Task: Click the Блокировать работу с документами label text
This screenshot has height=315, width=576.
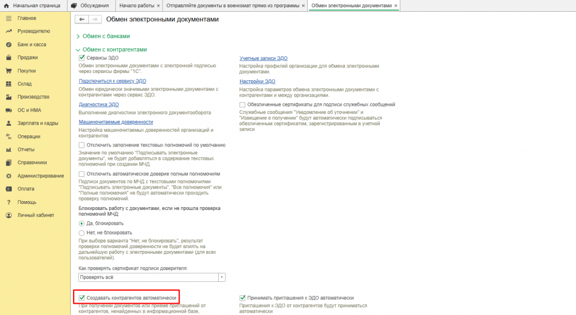Action: (149, 211)
